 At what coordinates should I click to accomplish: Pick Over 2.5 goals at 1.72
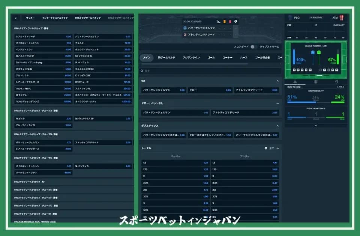coord(175,190)
